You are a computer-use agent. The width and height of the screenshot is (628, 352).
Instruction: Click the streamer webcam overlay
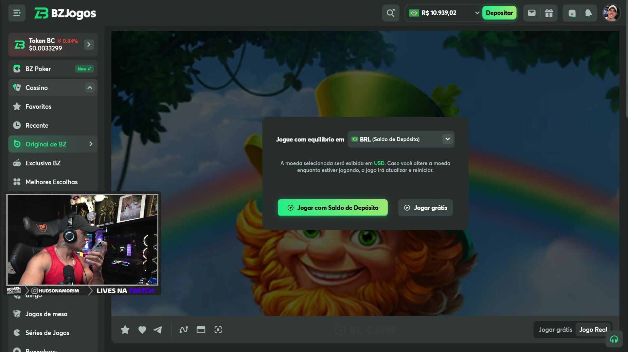coord(82,240)
